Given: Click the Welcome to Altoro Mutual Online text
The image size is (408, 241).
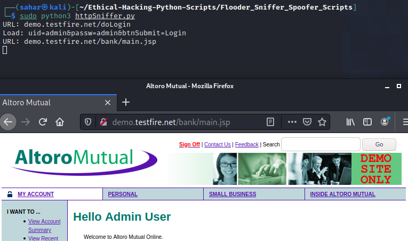Looking at the screenshot, I should pyautogui.click(x=123, y=237).
